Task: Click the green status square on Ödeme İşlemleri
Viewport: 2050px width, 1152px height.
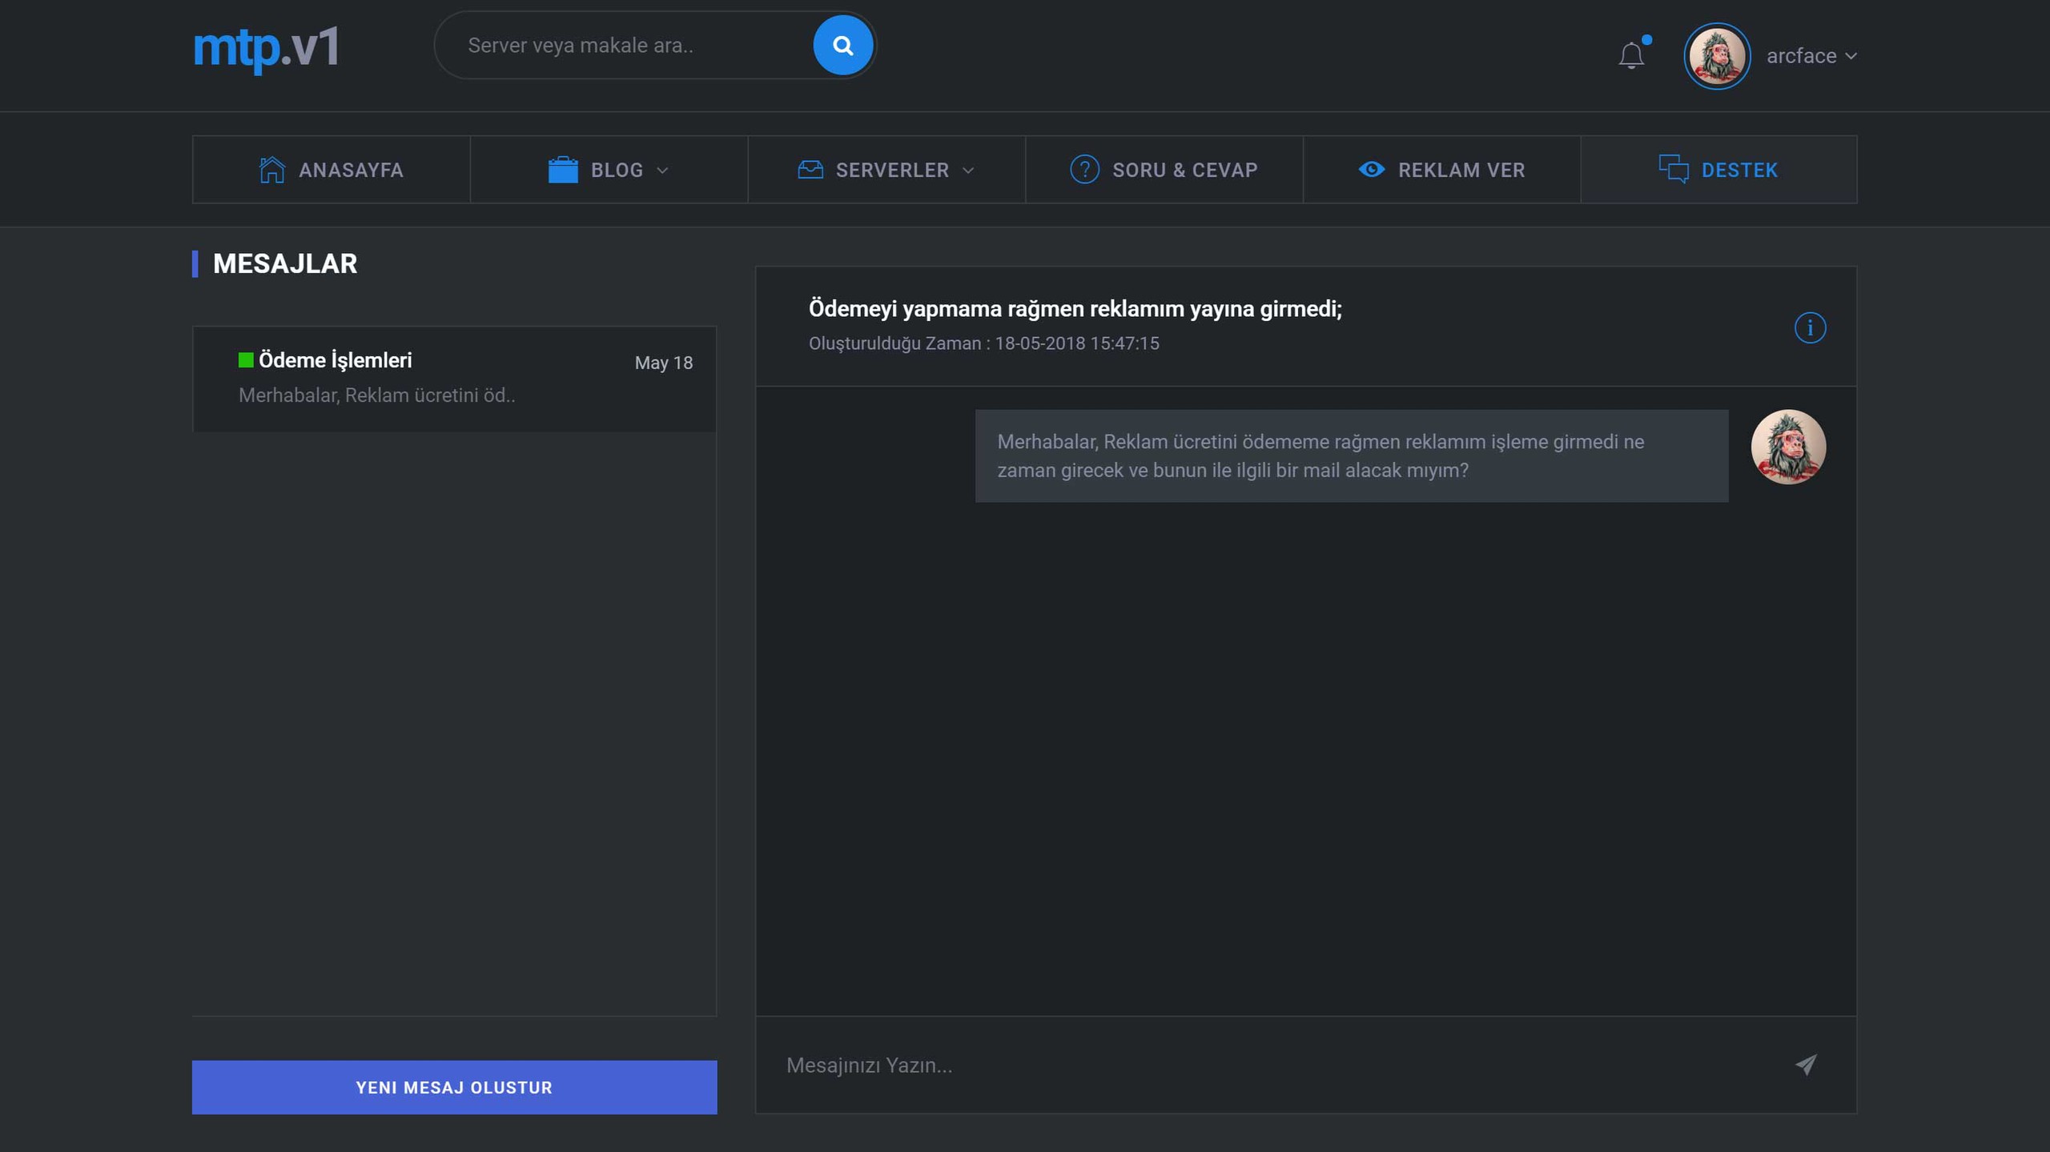Action: pyautogui.click(x=246, y=360)
